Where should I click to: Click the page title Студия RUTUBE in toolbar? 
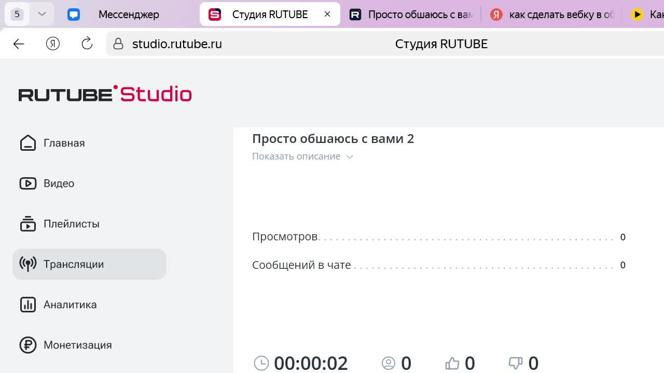coord(441,44)
